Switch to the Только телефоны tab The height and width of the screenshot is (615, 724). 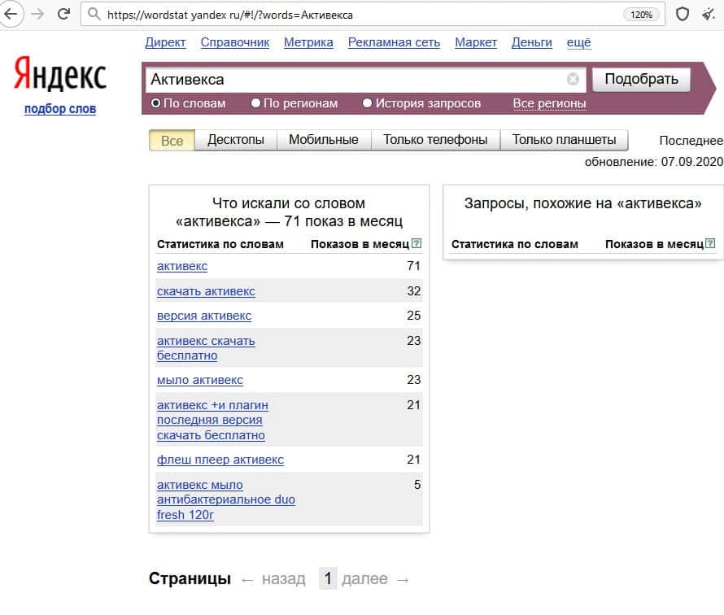435,140
